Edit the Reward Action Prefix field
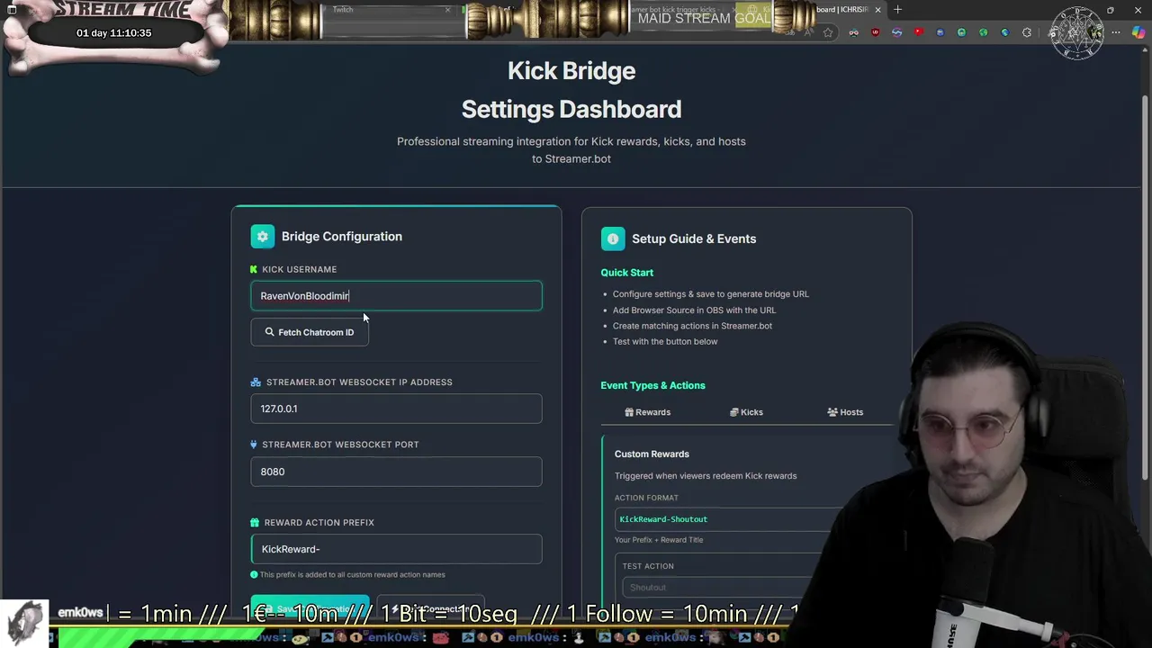This screenshot has height=648, width=1152. [x=396, y=549]
